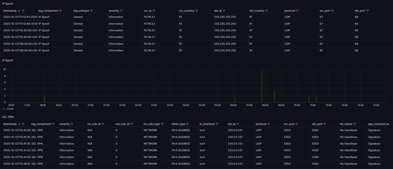Click the fw_rule_type column filter funnel

pos(163,124)
